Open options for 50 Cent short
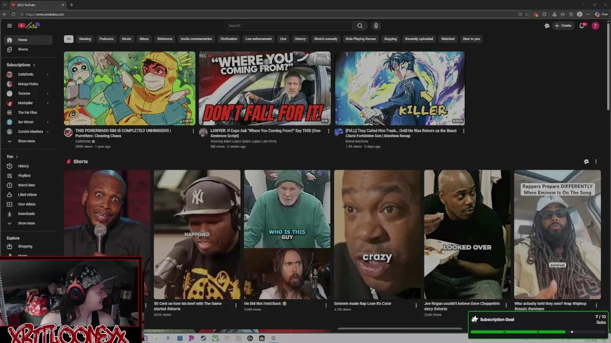Screen dimensions: 611x343 tap(236, 305)
